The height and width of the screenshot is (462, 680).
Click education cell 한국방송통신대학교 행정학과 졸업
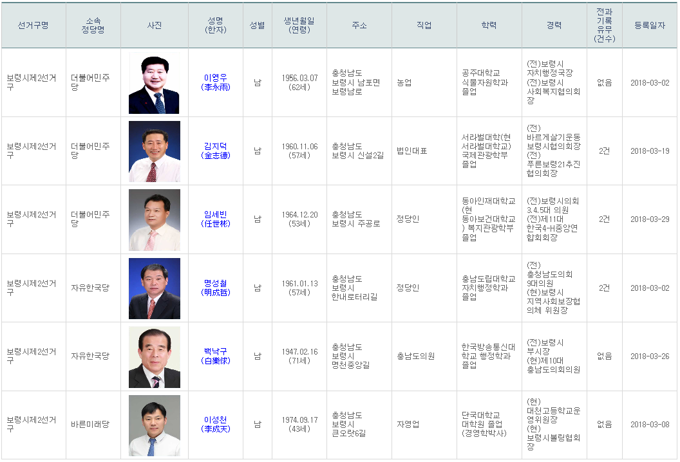coord(488,356)
